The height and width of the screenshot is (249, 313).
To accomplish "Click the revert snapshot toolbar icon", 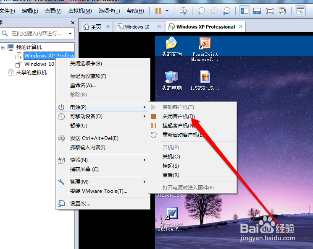I will pos(214,11).
